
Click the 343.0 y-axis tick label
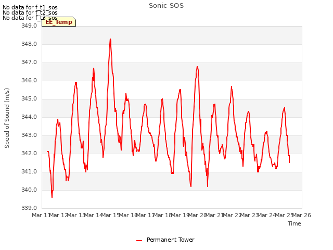pyautogui.click(x=29, y=135)
